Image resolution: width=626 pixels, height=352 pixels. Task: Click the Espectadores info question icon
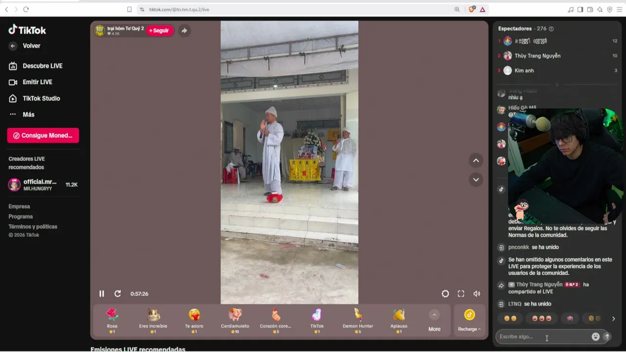551,29
